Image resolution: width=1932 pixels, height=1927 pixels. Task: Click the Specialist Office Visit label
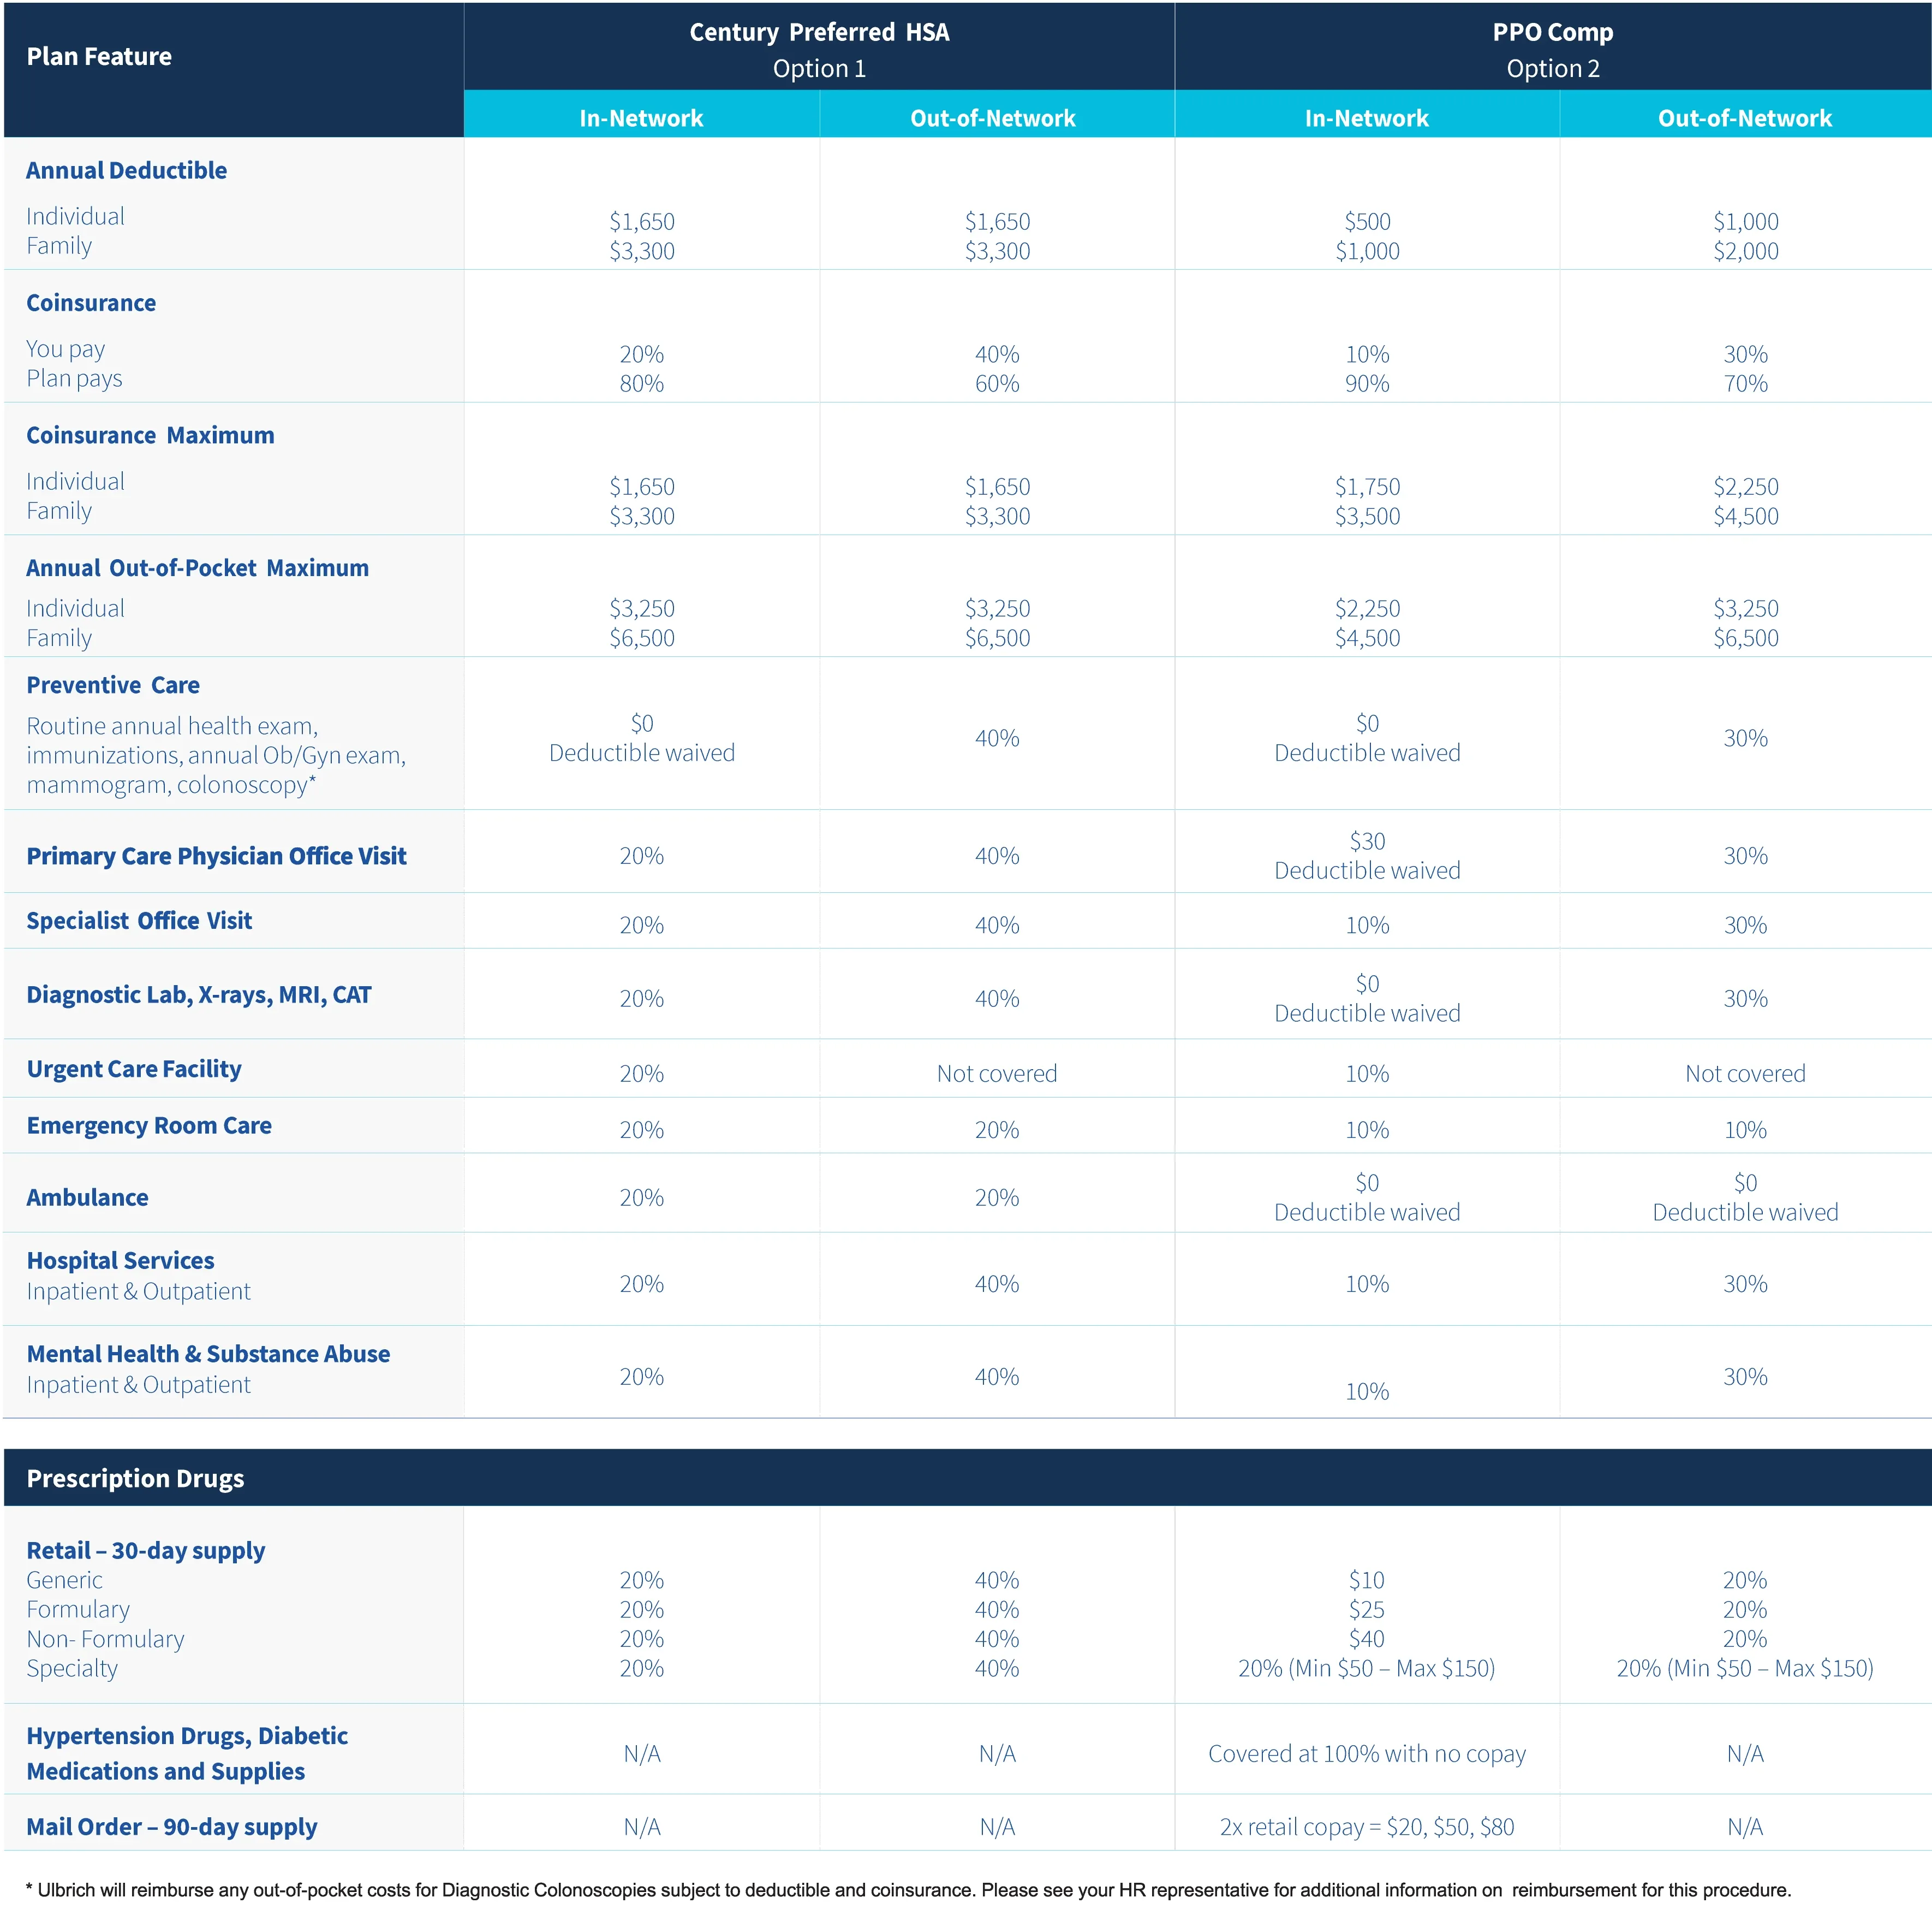click(139, 921)
